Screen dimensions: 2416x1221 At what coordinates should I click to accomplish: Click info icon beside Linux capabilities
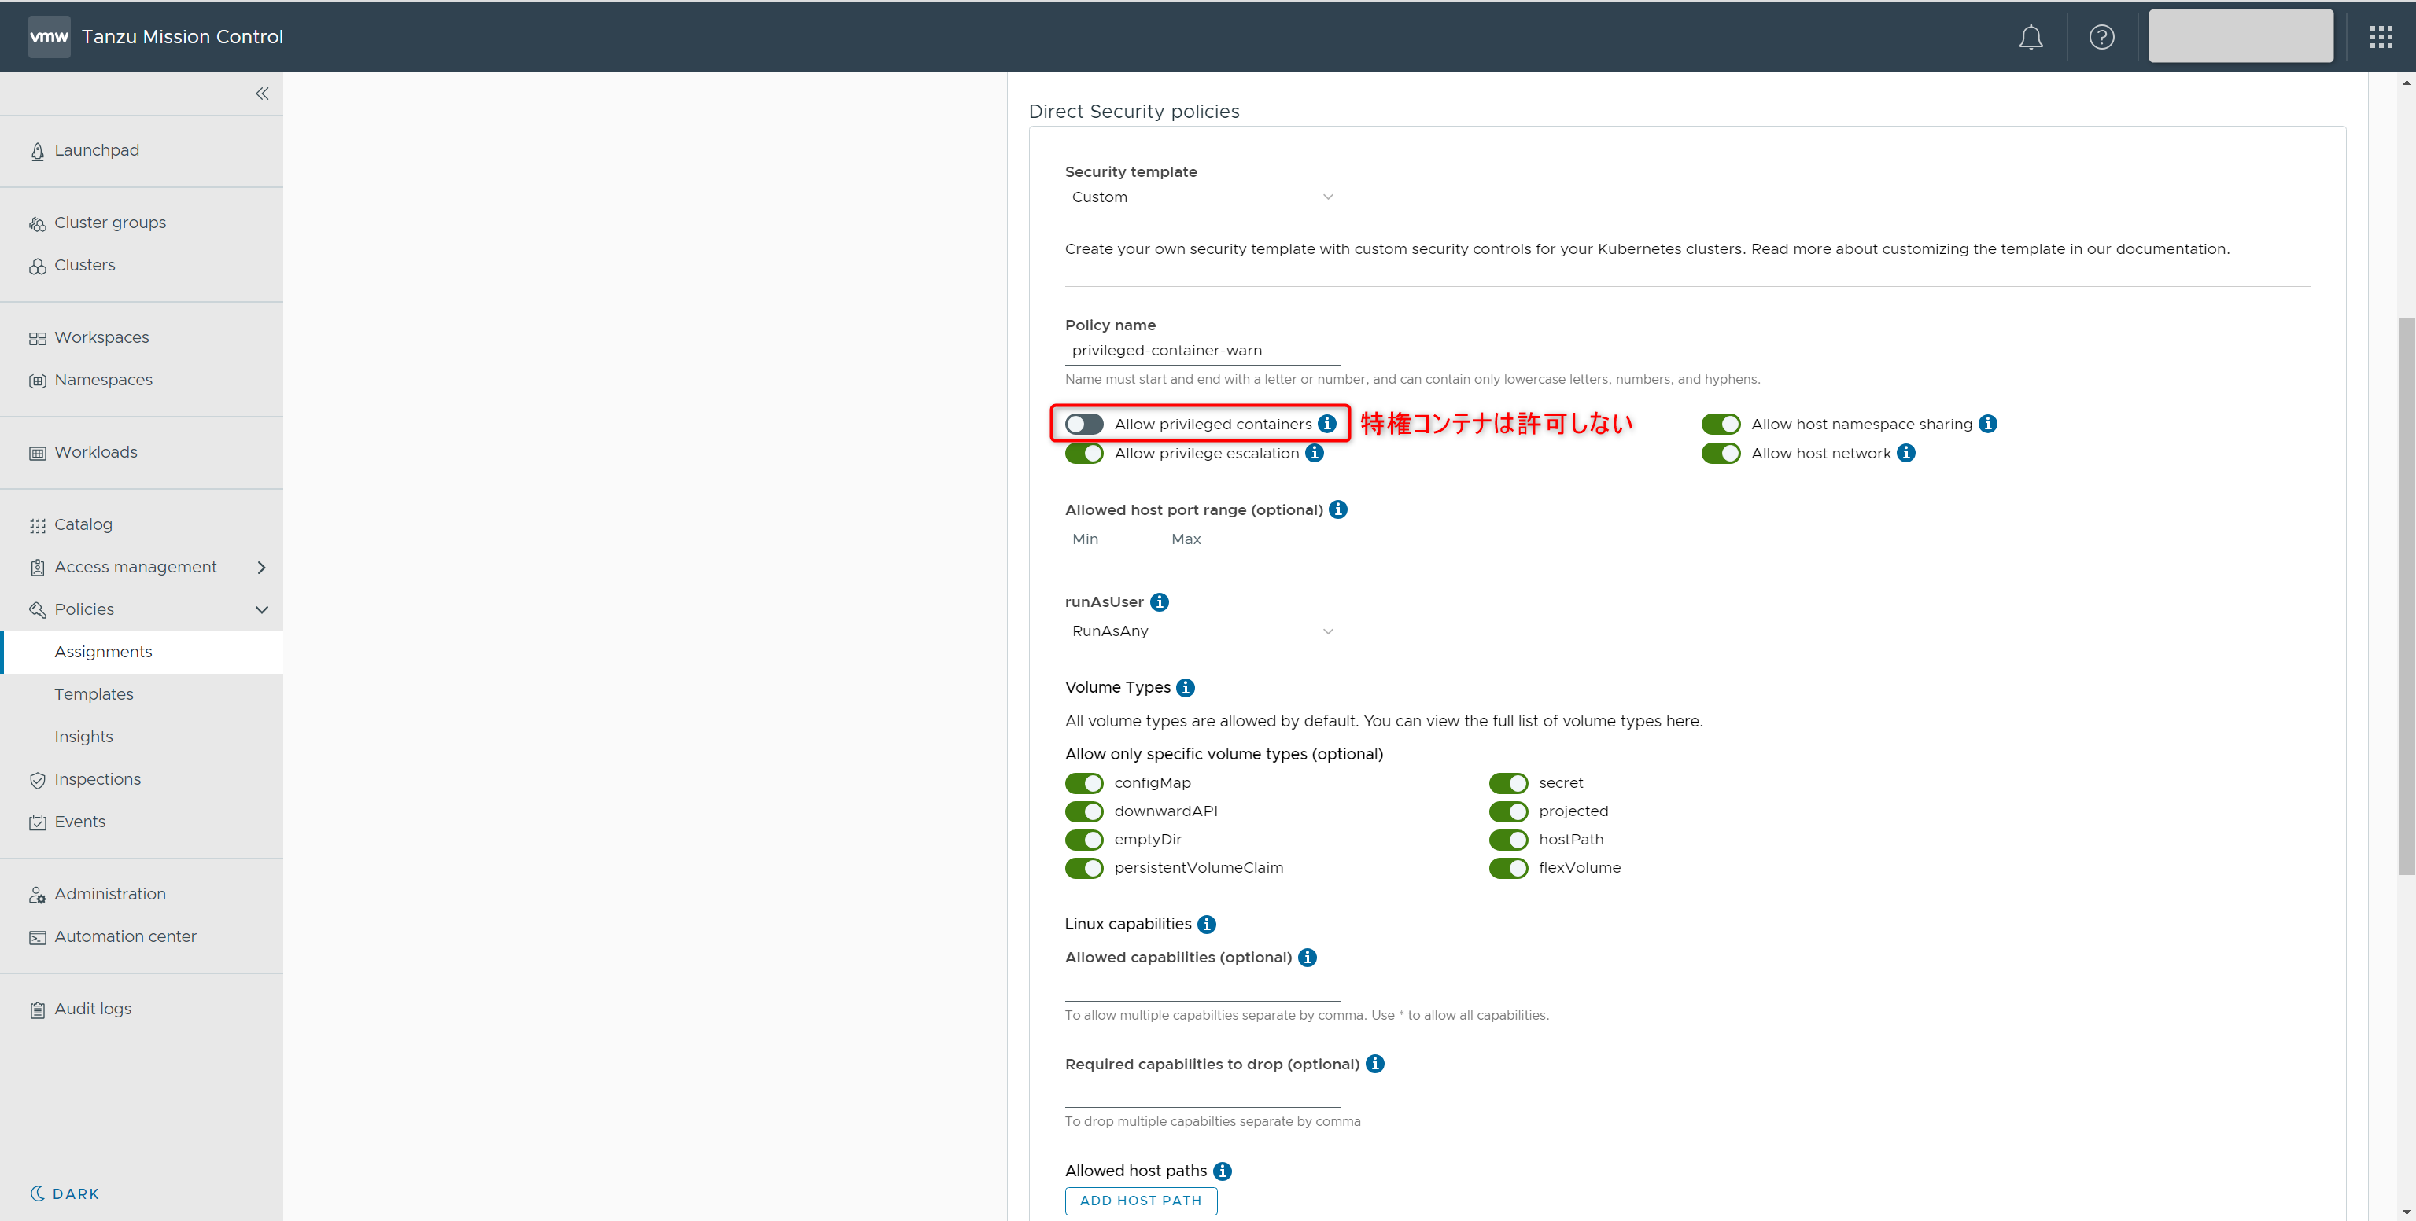click(x=1207, y=924)
